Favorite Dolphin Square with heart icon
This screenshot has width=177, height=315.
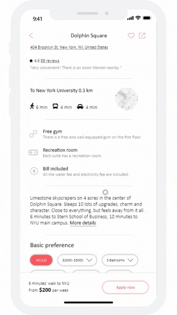[x=131, y=36]
